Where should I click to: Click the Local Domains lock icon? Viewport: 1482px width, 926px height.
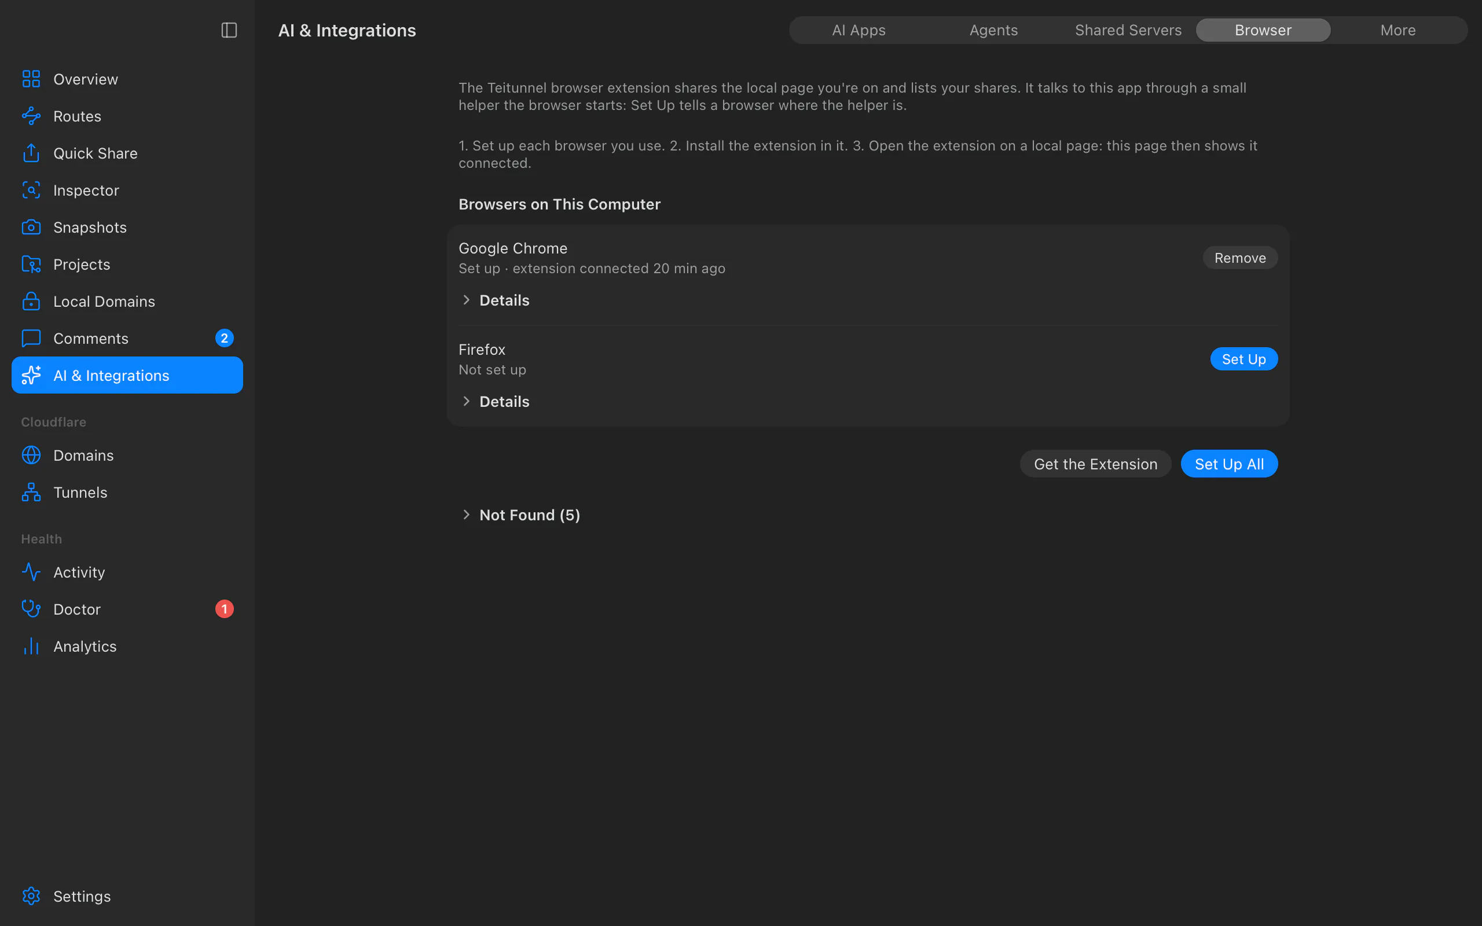coord(31,302)
